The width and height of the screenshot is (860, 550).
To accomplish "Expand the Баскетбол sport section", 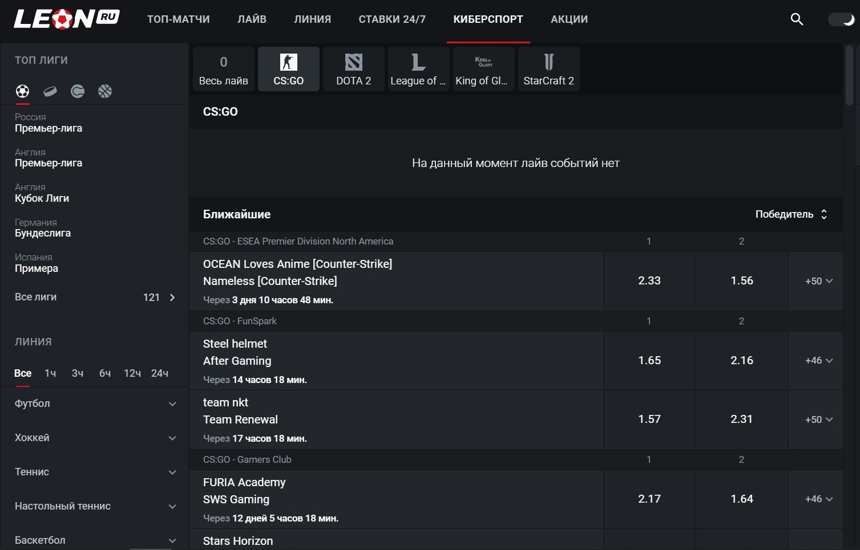I will click(94, 540).
